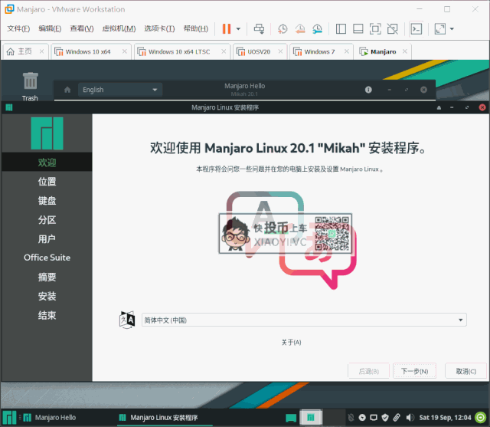Image resolution: width=490 pixels, height=427 pixels.
Task: Click the 下一步(N) next button
Action: click(414, 371)
